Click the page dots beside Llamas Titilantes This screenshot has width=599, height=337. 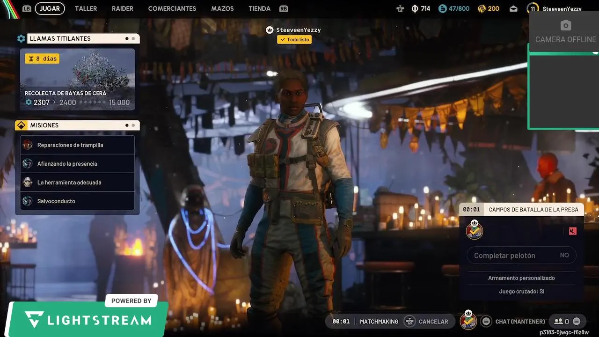point(130,38)
